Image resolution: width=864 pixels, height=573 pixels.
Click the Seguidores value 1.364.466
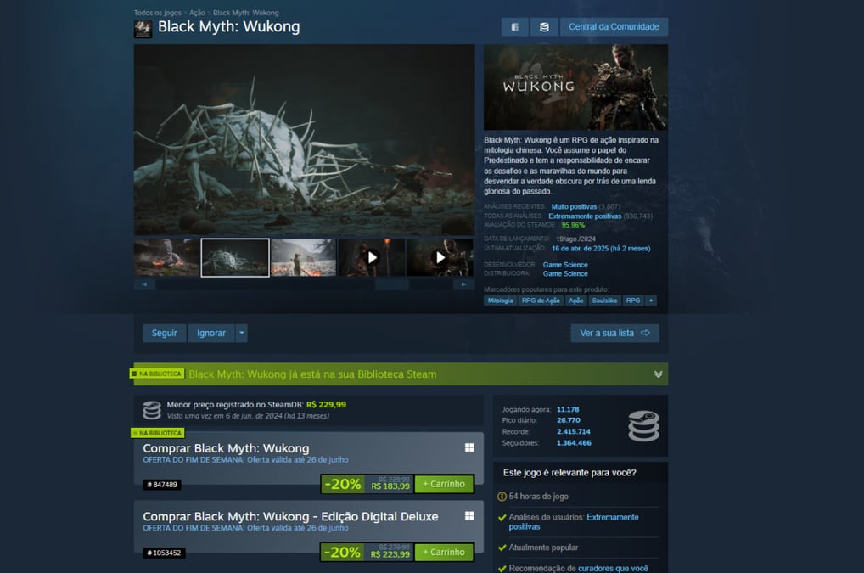coord(574,443)
